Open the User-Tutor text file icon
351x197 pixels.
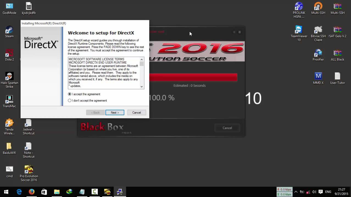pos(337,78)
